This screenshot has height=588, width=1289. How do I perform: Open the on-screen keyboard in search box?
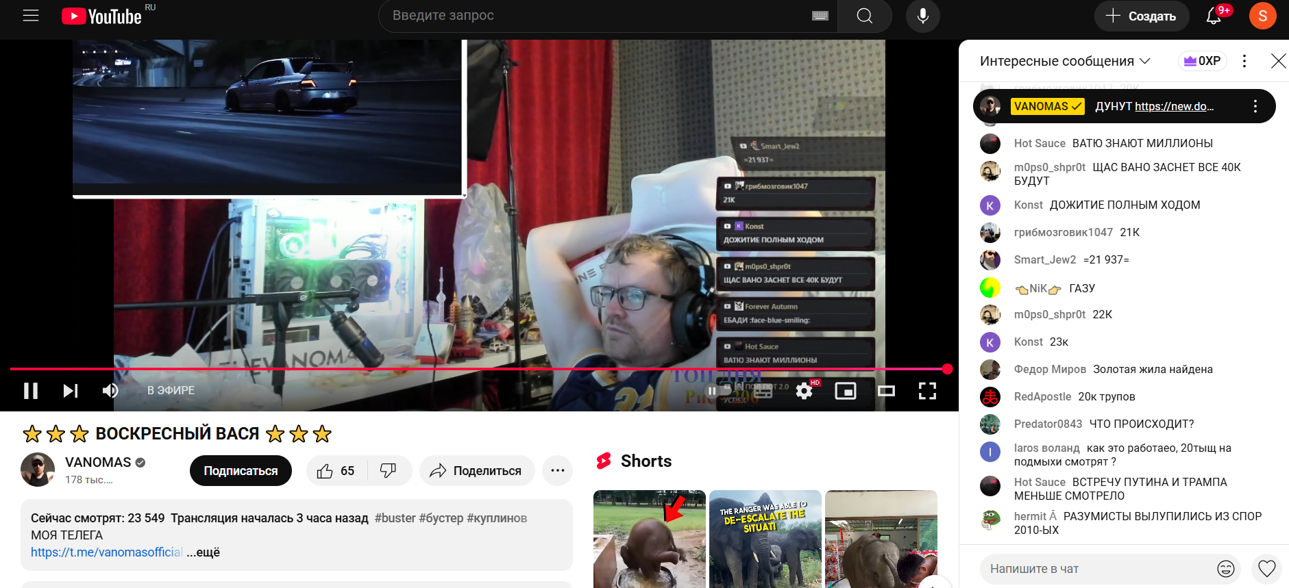[820, 16]
